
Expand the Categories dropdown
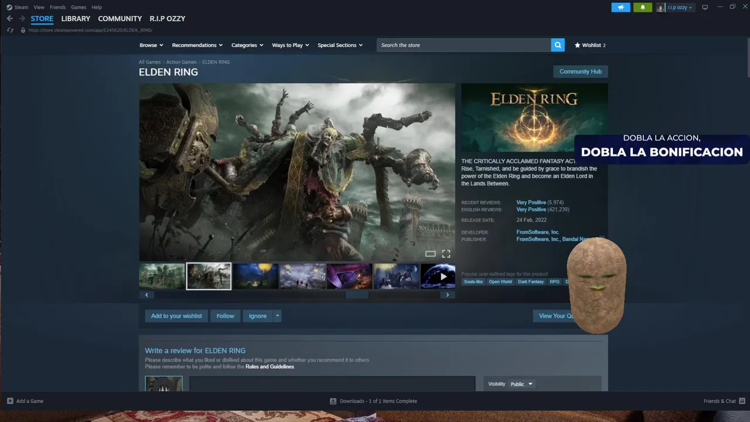click(x=247, y=45)
